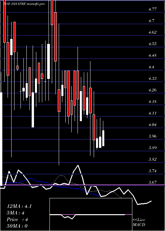Screen dimensions: 165x231
Task: Click the 4.4 price axis label
Action: 151,67
